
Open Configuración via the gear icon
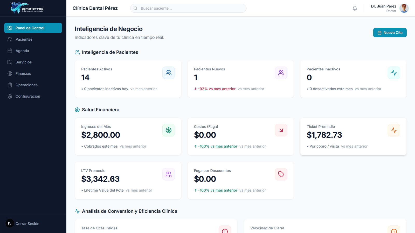click(10, 96)
